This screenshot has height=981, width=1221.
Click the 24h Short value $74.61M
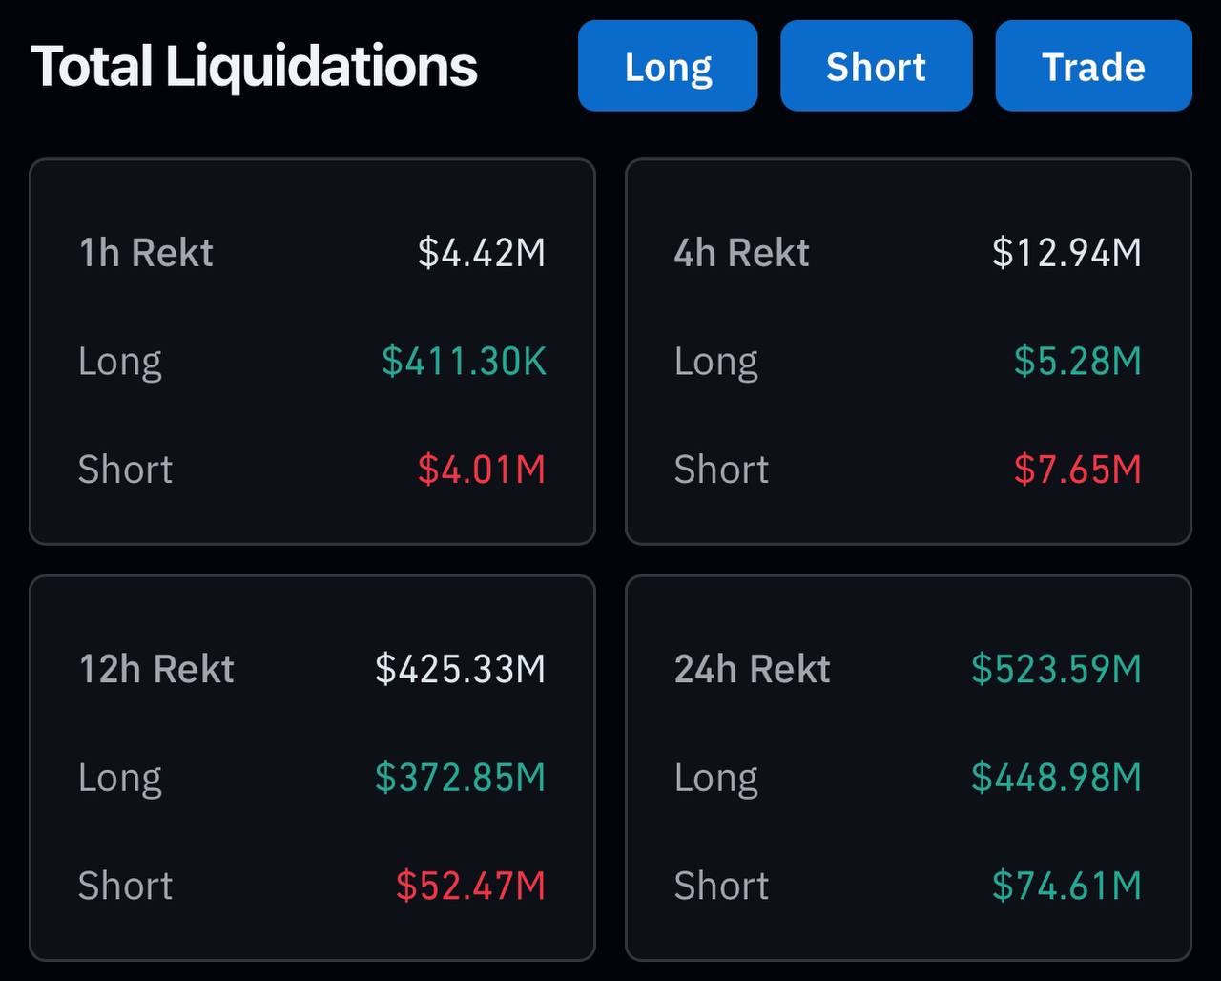tap(1066, 886)
